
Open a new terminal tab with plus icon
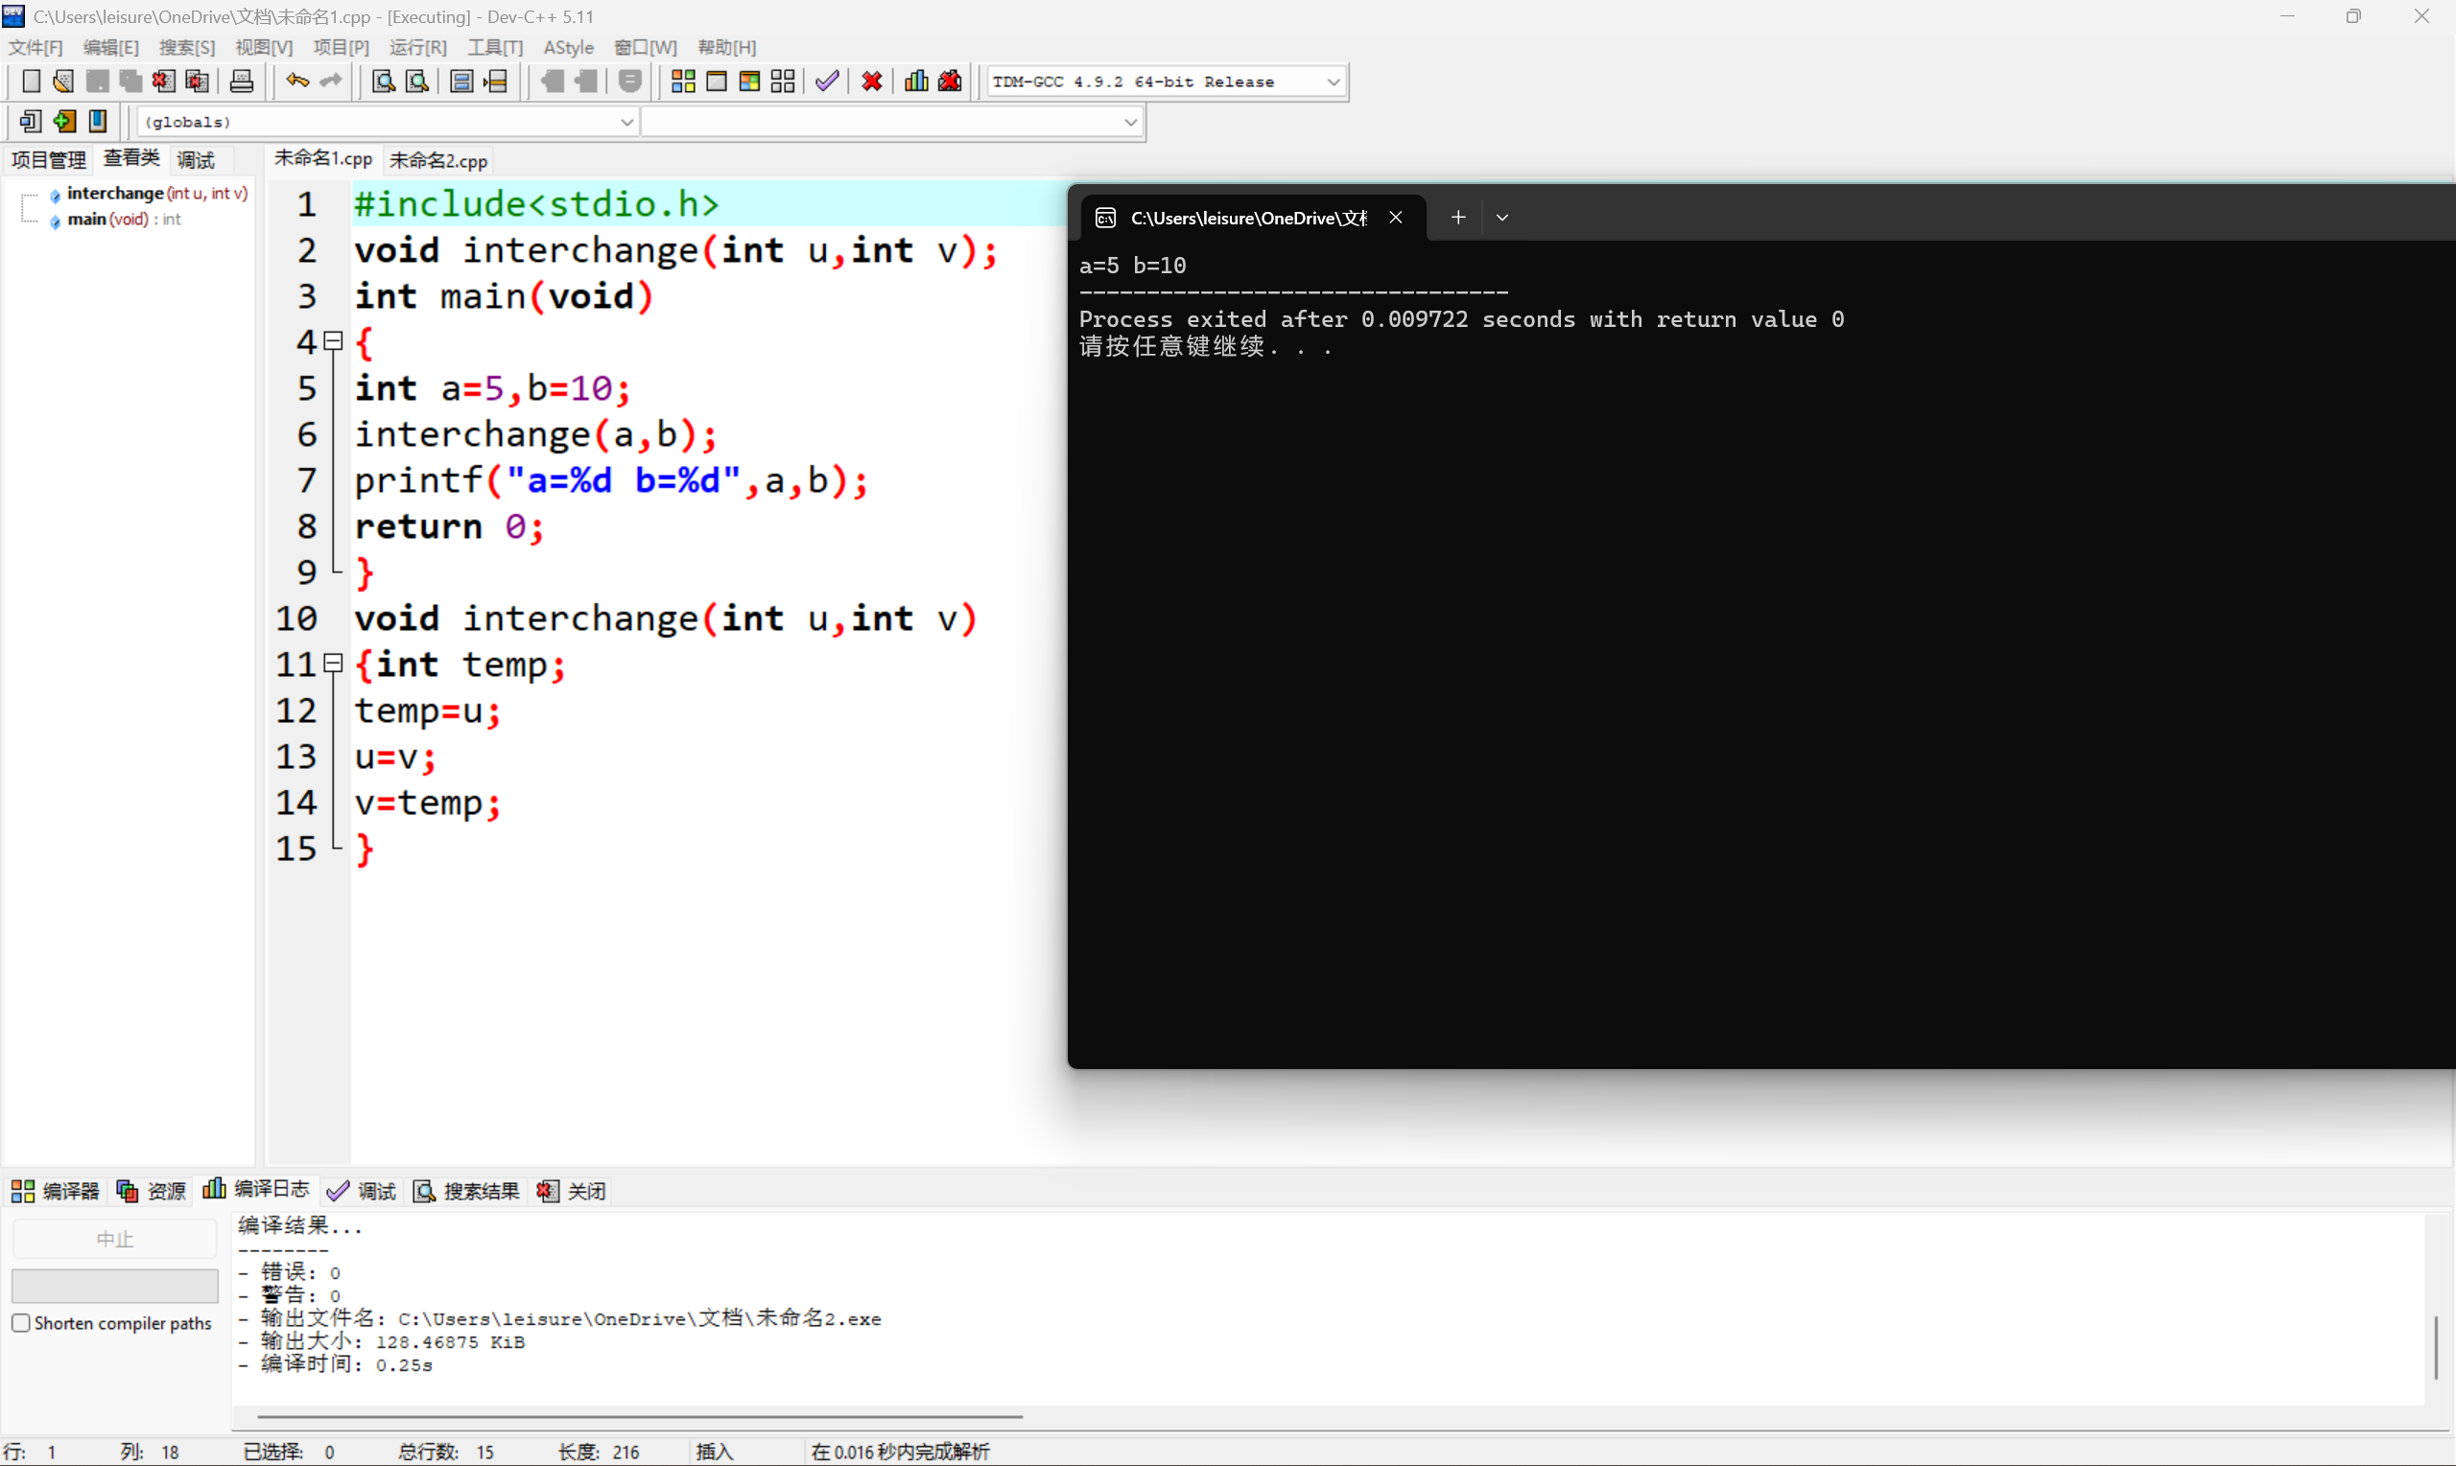pos(1458,217)
